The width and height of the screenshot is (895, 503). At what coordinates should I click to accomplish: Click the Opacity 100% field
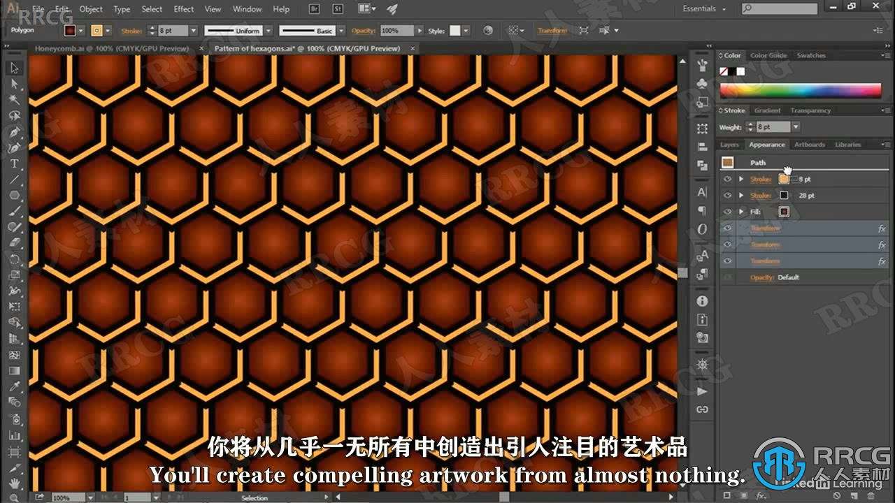(x=396, y=31)
